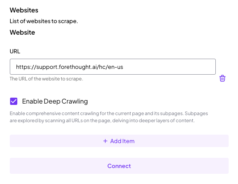Click 'Subpages' in the crawling description
This screenshot has width=238, height=184.
point(196,113)
